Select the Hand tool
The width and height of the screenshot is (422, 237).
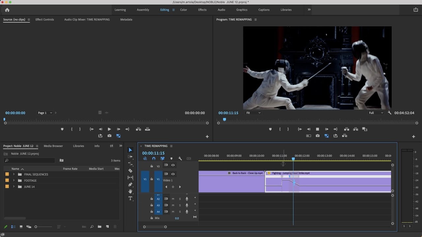130,191
